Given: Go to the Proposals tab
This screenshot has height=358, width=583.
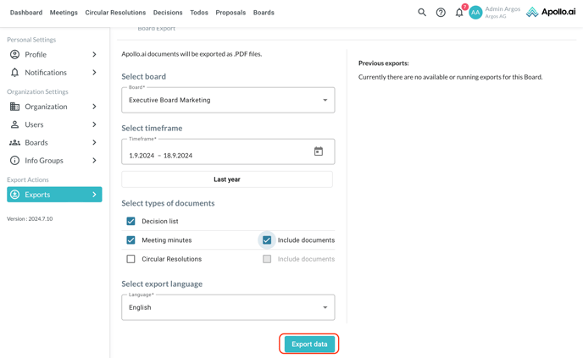Looking at the screenshot, I should point(230,13).
